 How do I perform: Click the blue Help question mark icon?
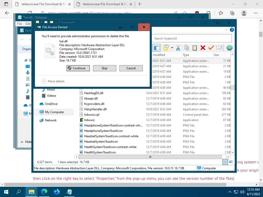click(x=232, y=30)
